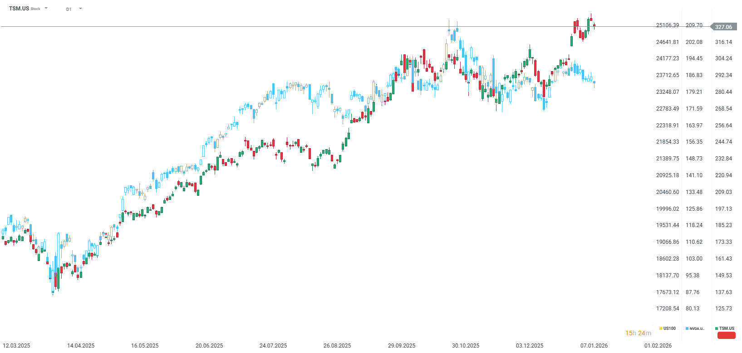This screenshot has width=742, height=353.
Task: Click the green TSM.US legend icon
Action: coord(717,328)
